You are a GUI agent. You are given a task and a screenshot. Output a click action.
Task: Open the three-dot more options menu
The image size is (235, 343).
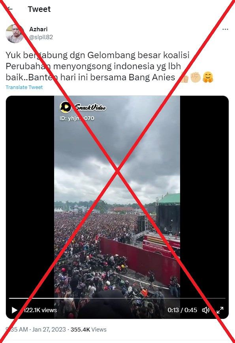point(225,29)
